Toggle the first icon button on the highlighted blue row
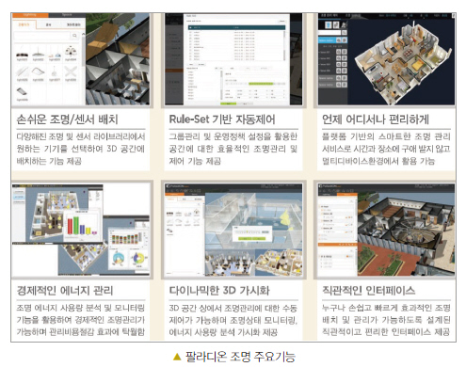 pyautogui.click(x=339, y=40)
